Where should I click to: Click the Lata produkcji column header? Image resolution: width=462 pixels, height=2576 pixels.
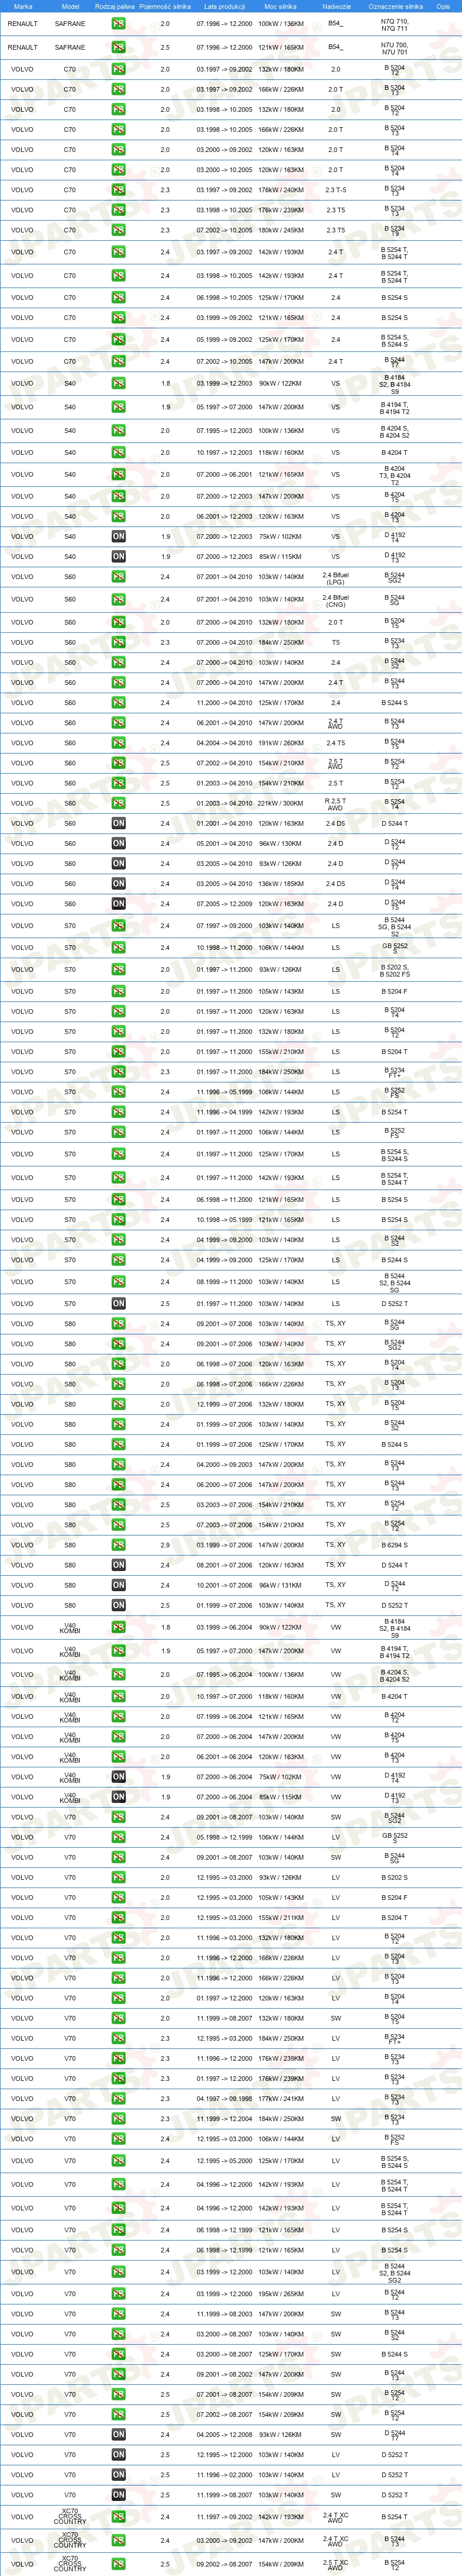pyautogui.click(x=225, y=6)
